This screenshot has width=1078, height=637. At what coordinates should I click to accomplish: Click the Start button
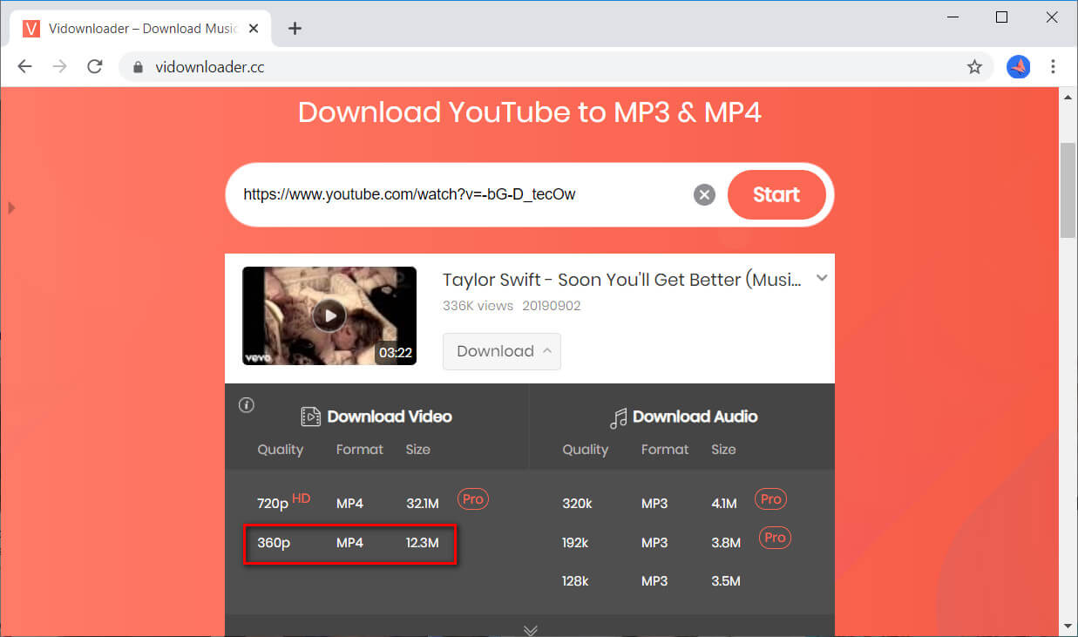point(776,194)
